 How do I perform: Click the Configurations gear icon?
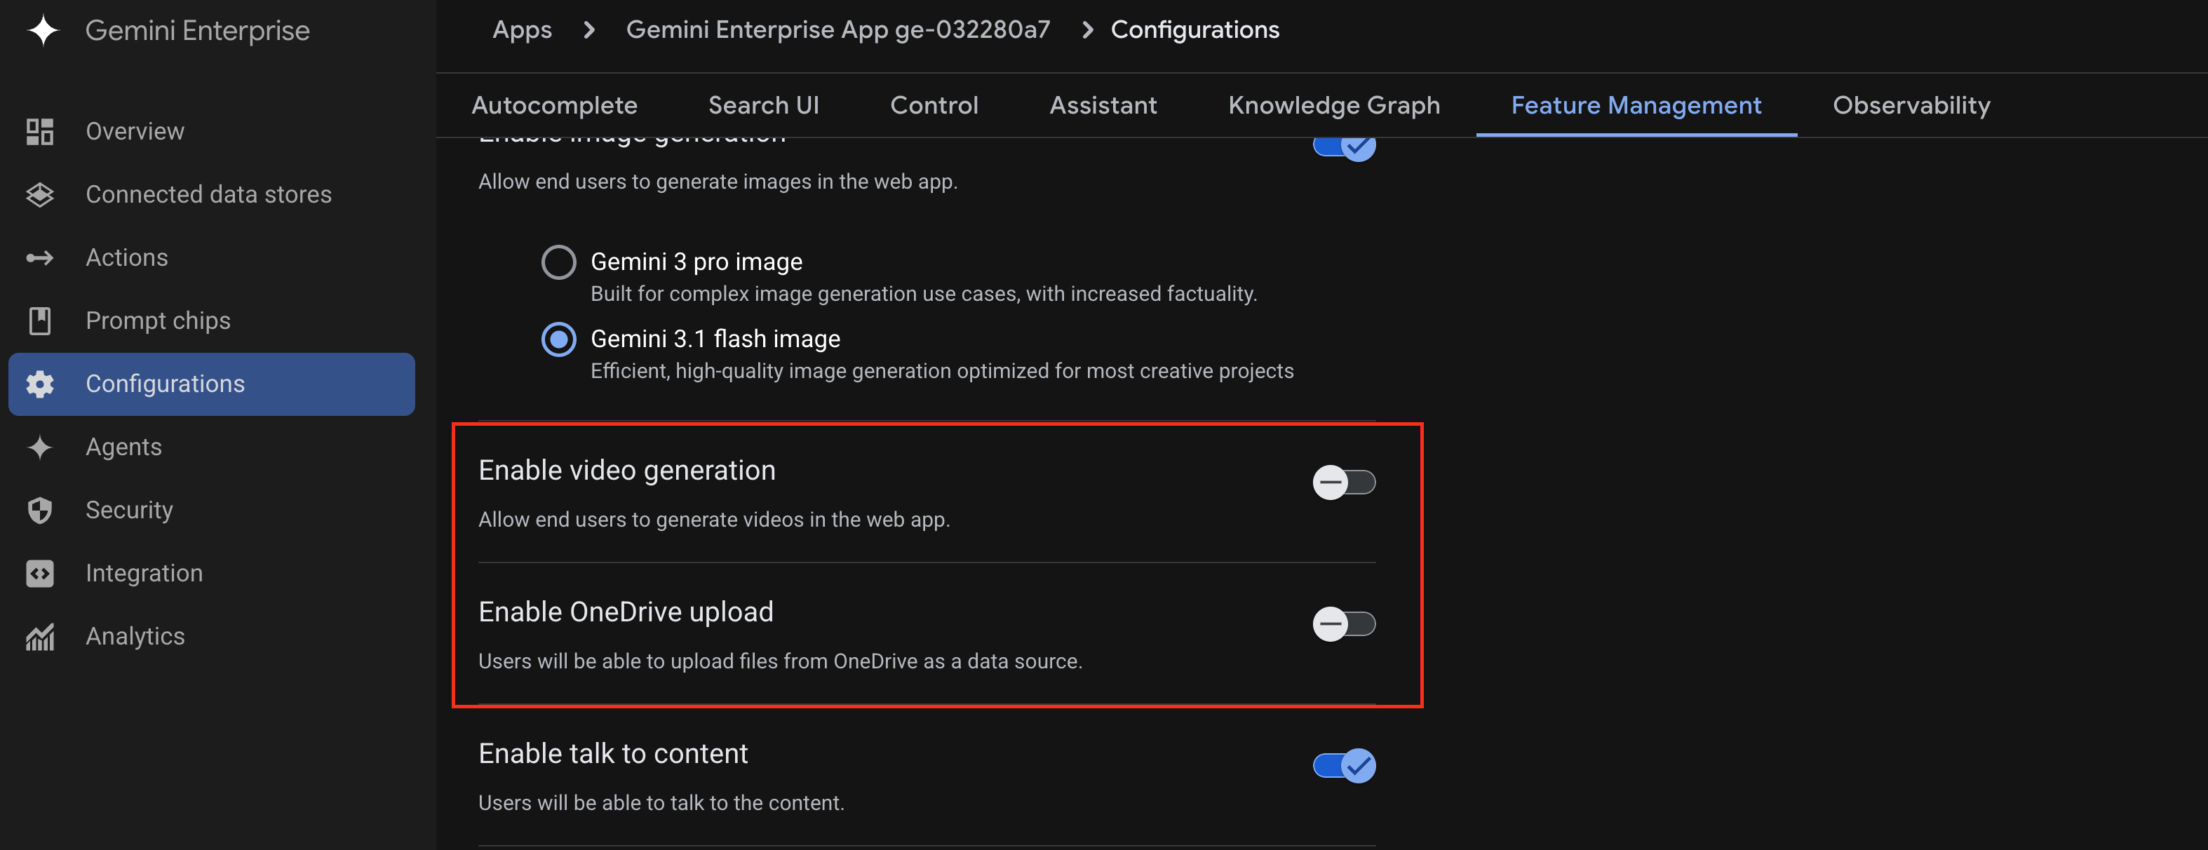[39, 384]
